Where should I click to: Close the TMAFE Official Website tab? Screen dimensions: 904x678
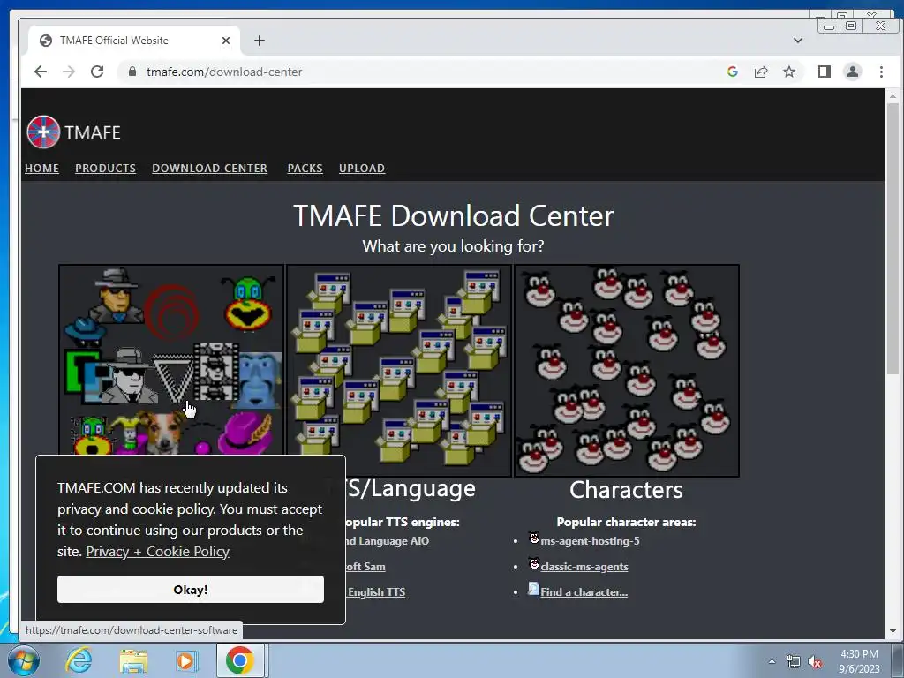[x=226, y=41]
